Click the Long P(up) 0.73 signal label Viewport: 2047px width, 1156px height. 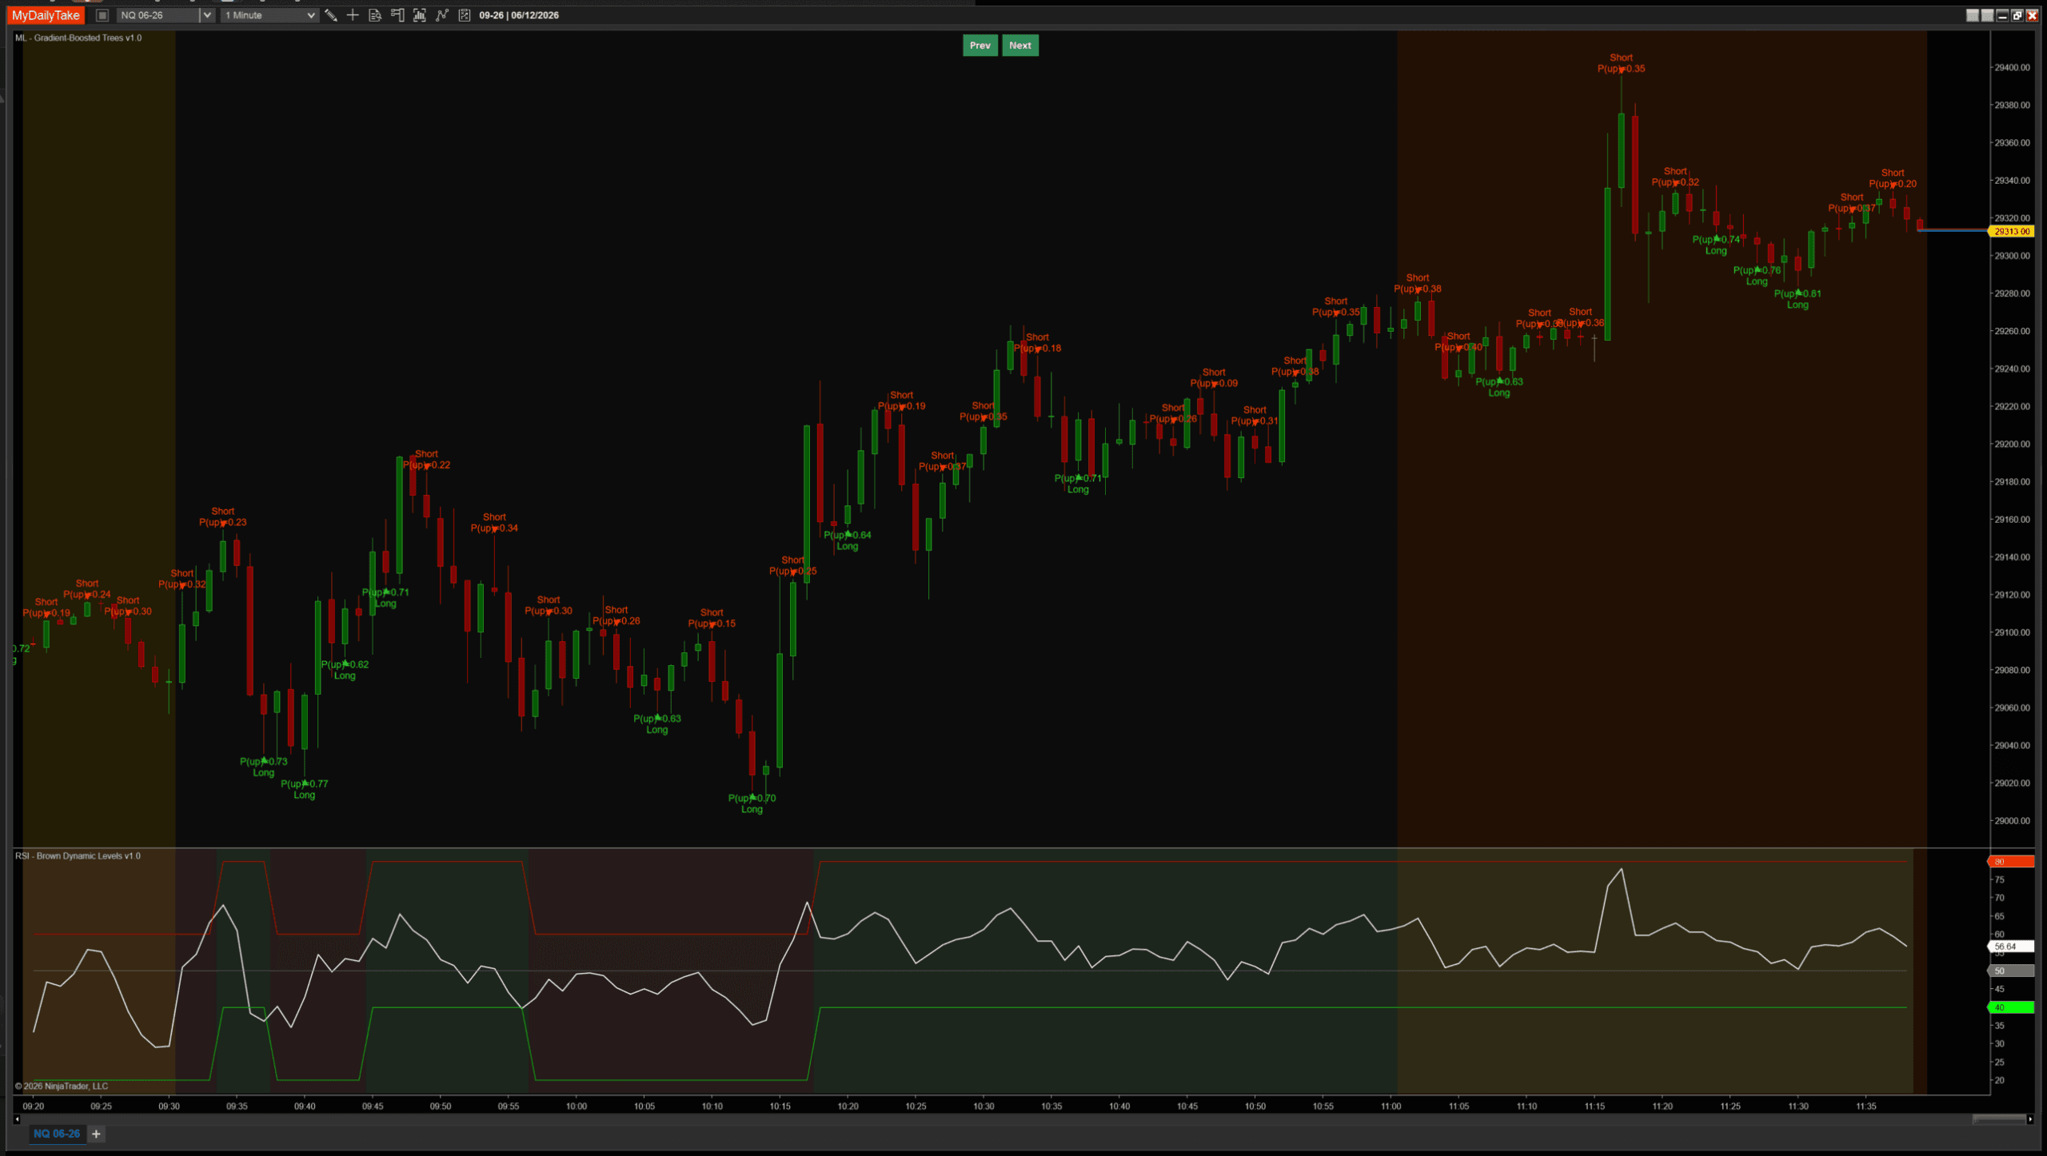[x=263, y=767]
